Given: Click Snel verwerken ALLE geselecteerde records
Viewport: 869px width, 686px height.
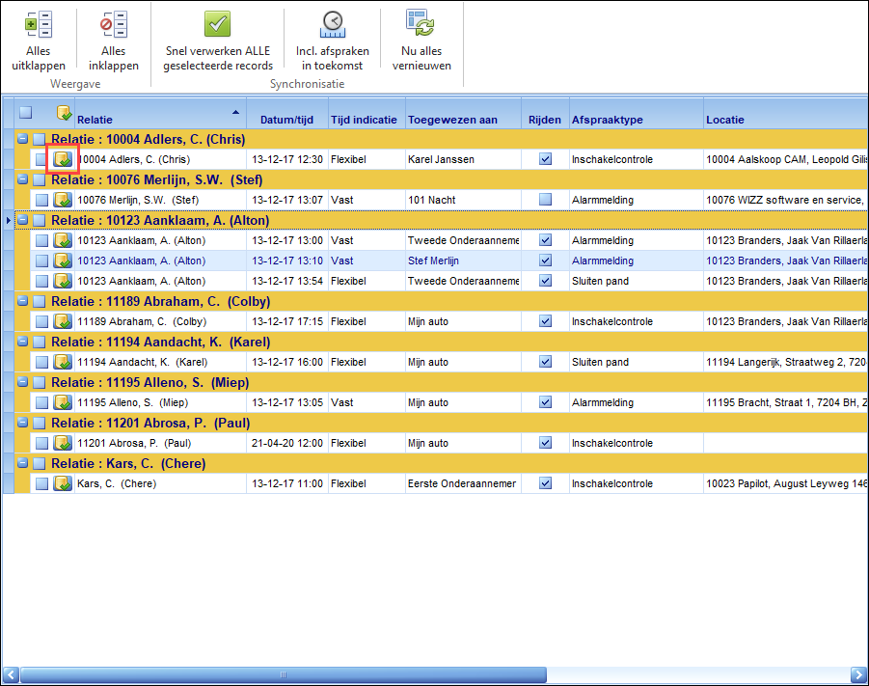Looking at the screenshot, I should (x=218, y=41).
